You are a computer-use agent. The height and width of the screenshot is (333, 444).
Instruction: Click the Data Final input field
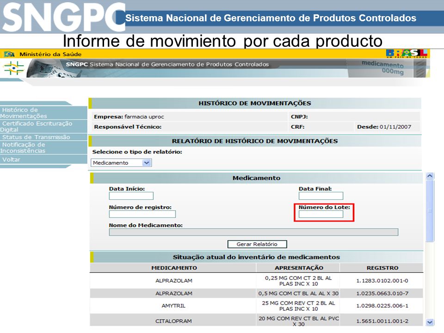pos(321,196)
